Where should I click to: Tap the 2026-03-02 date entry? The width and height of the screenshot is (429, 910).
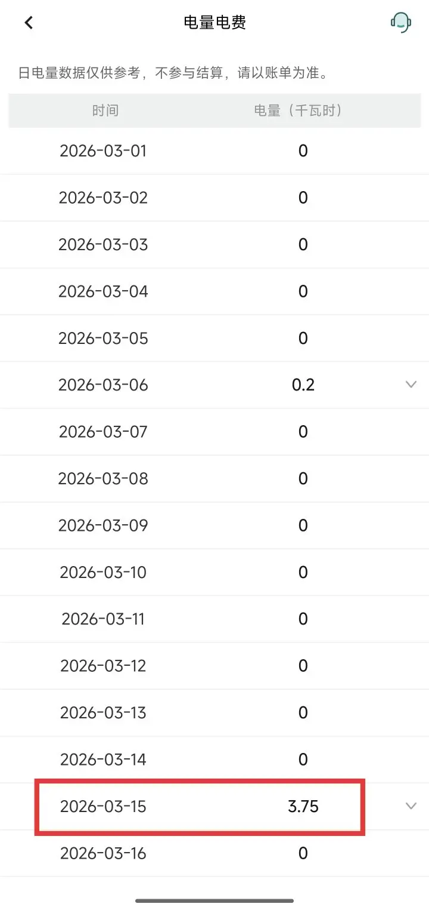(103, 198)
